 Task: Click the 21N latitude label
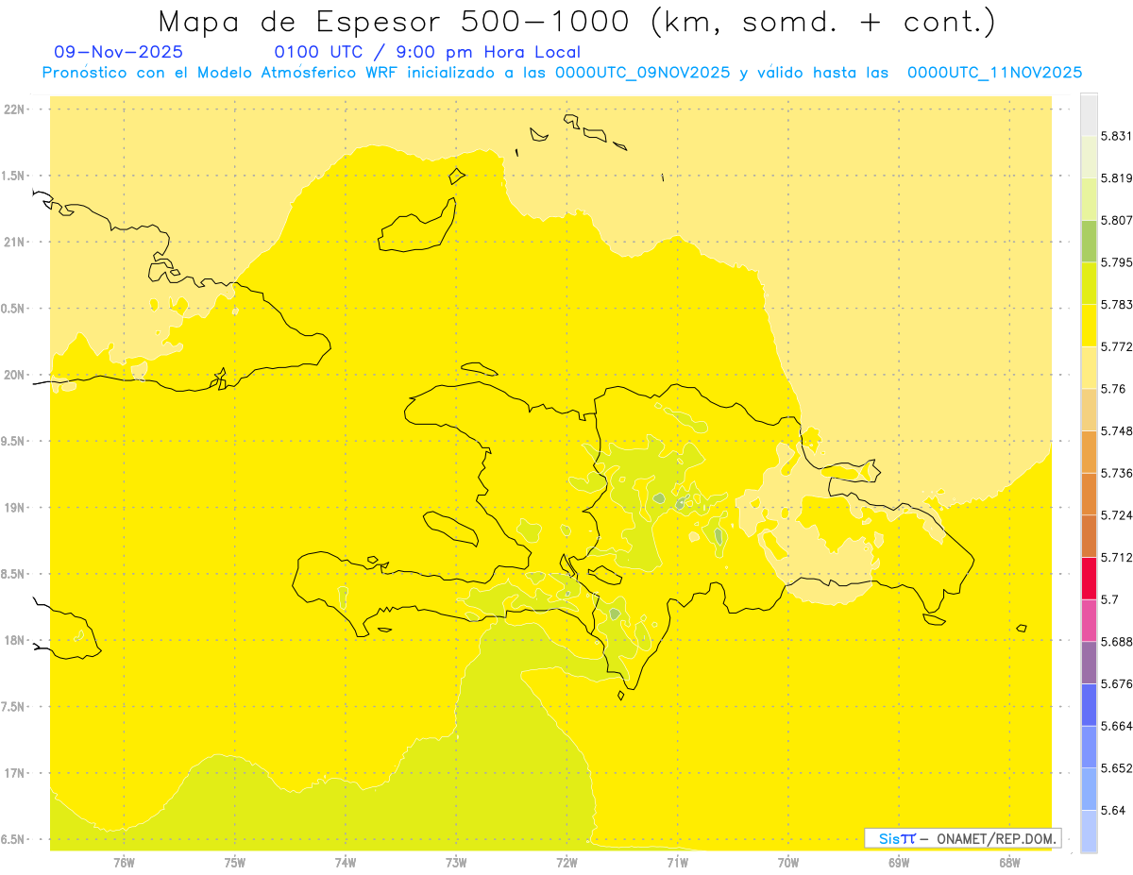[13, 243]
